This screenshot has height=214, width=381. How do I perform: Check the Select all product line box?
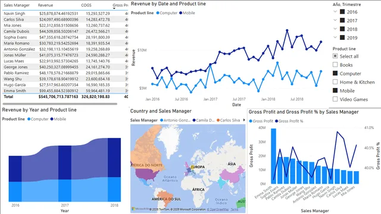(x=335, y=56)
